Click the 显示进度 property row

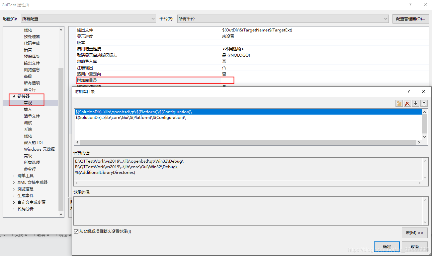click(x=252, y=36)
